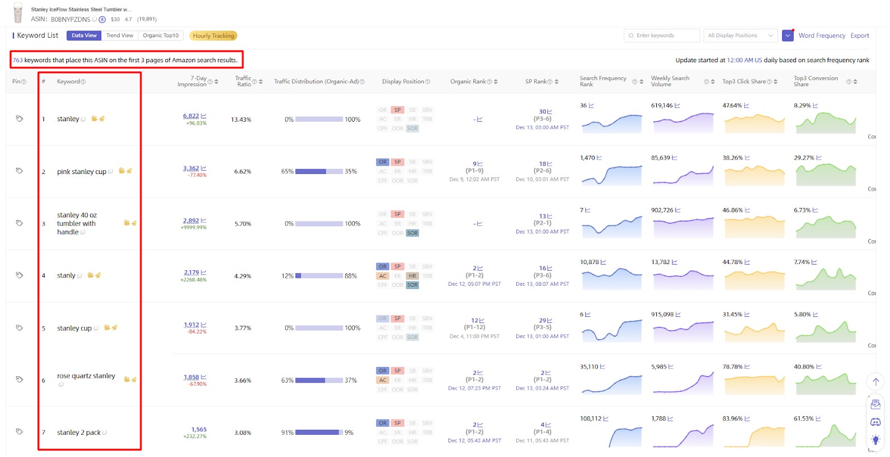Open the Word Frequency link

822,36
